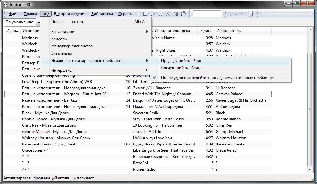317x184 pixels.
Task: Click the seek bar track
Action: [x=287, y=14]
